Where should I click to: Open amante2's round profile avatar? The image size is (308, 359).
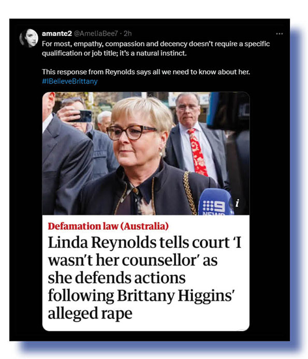29,38
